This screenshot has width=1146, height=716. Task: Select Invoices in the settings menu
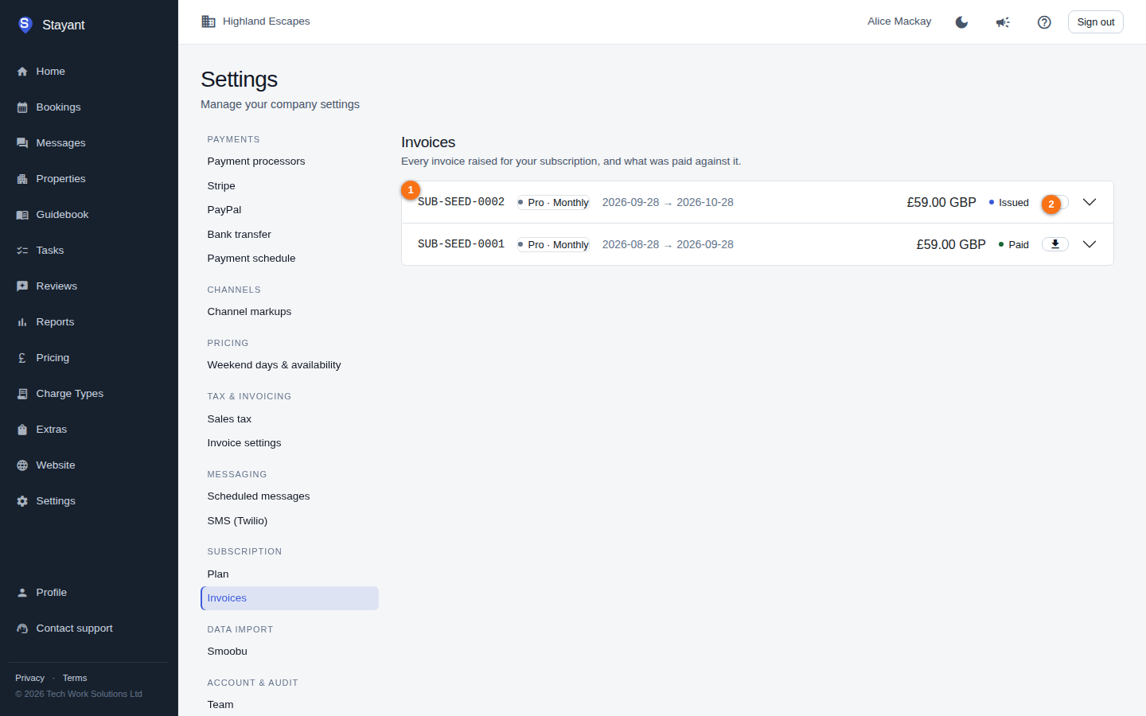tap(290, 598)
